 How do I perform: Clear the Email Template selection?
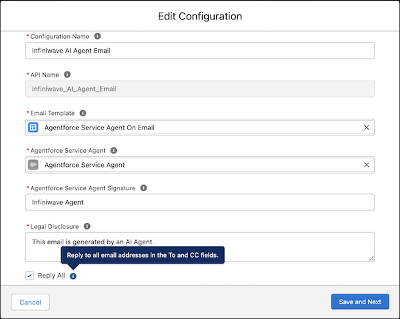click(x=366, y=127)
